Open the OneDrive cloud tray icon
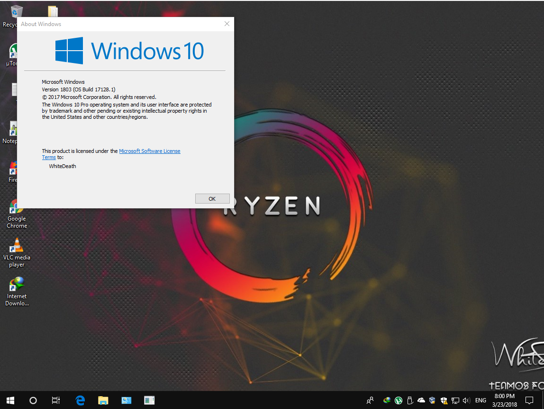 coord(421,400)
